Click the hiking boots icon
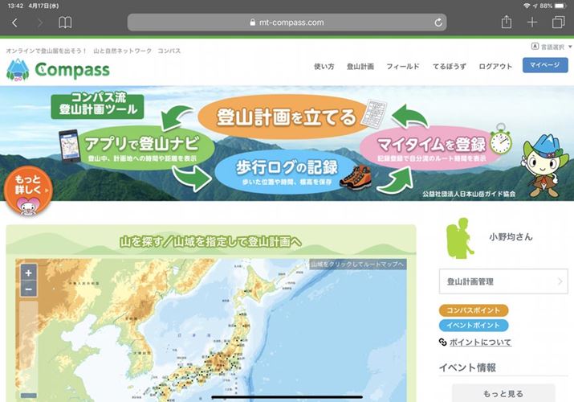Screen dimensions: 574x402 [x=356, y=177]
